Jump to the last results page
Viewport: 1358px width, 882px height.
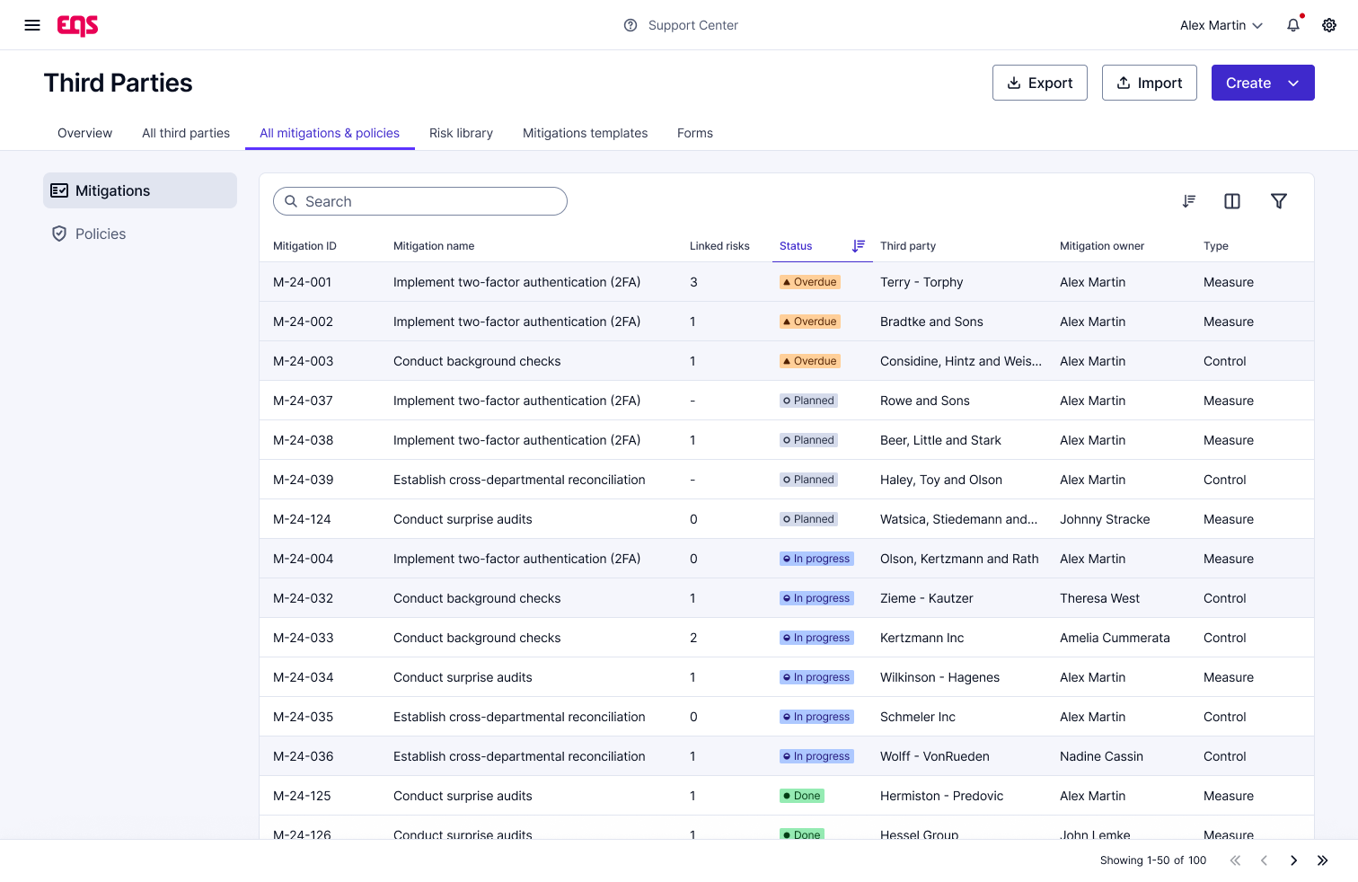[1322, 860]
